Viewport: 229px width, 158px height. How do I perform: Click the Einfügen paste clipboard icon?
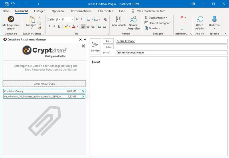pos(31,19)
